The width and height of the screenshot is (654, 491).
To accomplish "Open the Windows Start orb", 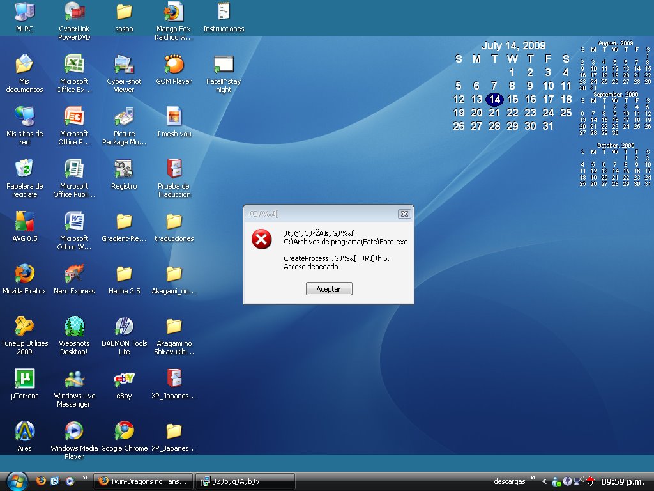I will point(17,481).
